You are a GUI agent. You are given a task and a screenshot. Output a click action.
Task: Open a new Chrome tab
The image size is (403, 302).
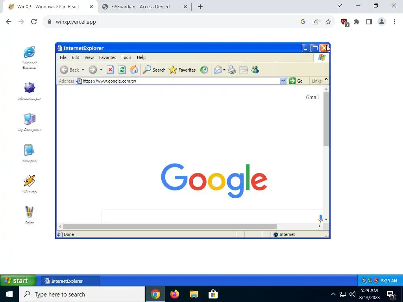pyautogui.click(x=200, y=7)
